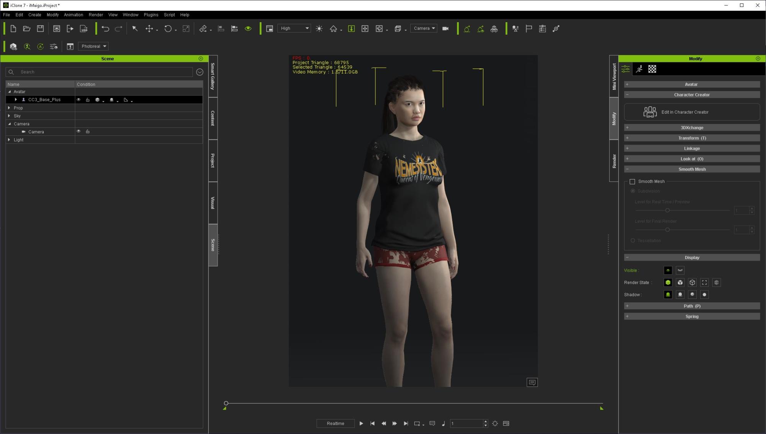
Task: Open the timeline panel icon
Action: pos(506,423)
